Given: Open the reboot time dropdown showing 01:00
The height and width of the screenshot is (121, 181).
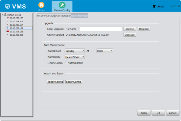Looking at the screenshot, I should [105, 51].
